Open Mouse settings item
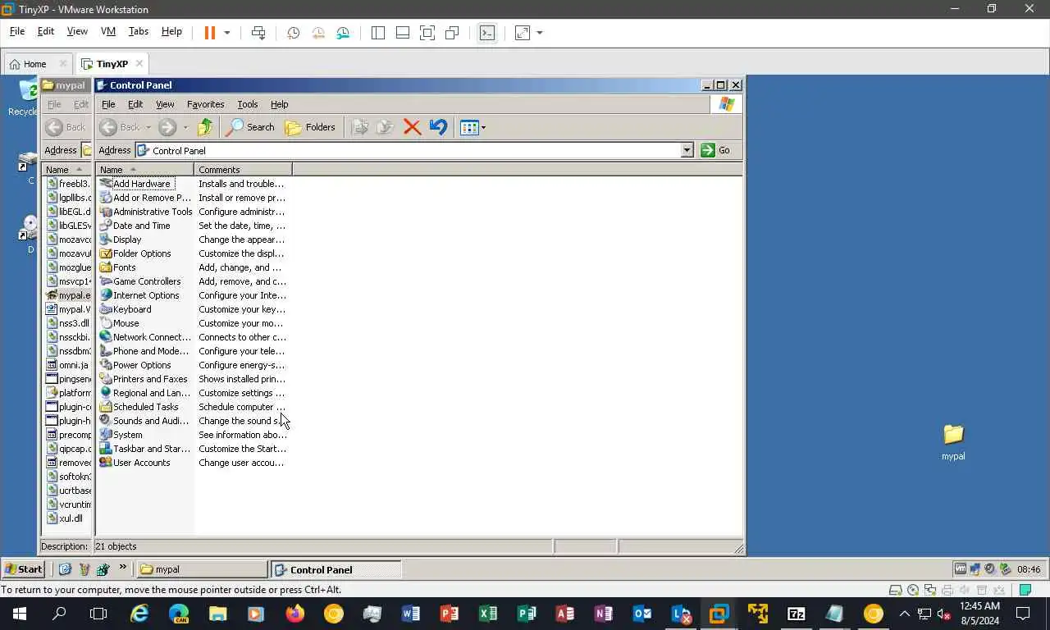This screenshot has height=630, width=1050. tap(120, 323)
